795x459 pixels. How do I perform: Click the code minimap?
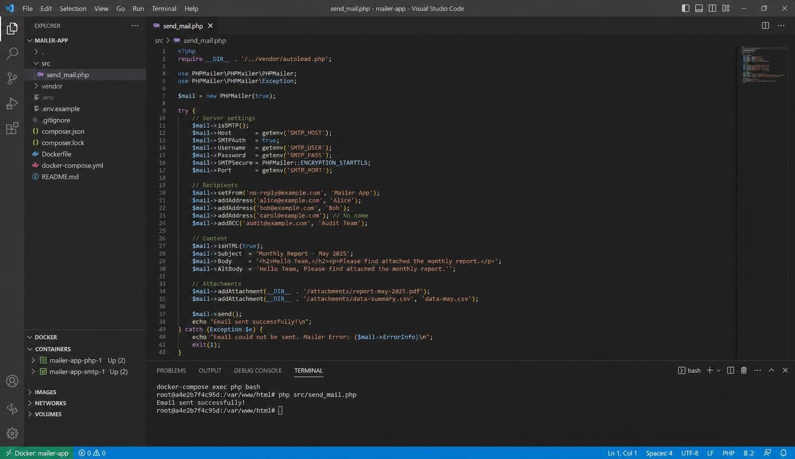pyautogui.click(x=763, y=65)
